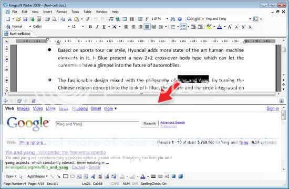Toggle italic formatting
Screen dimensions: 289x189
(97, 27)
